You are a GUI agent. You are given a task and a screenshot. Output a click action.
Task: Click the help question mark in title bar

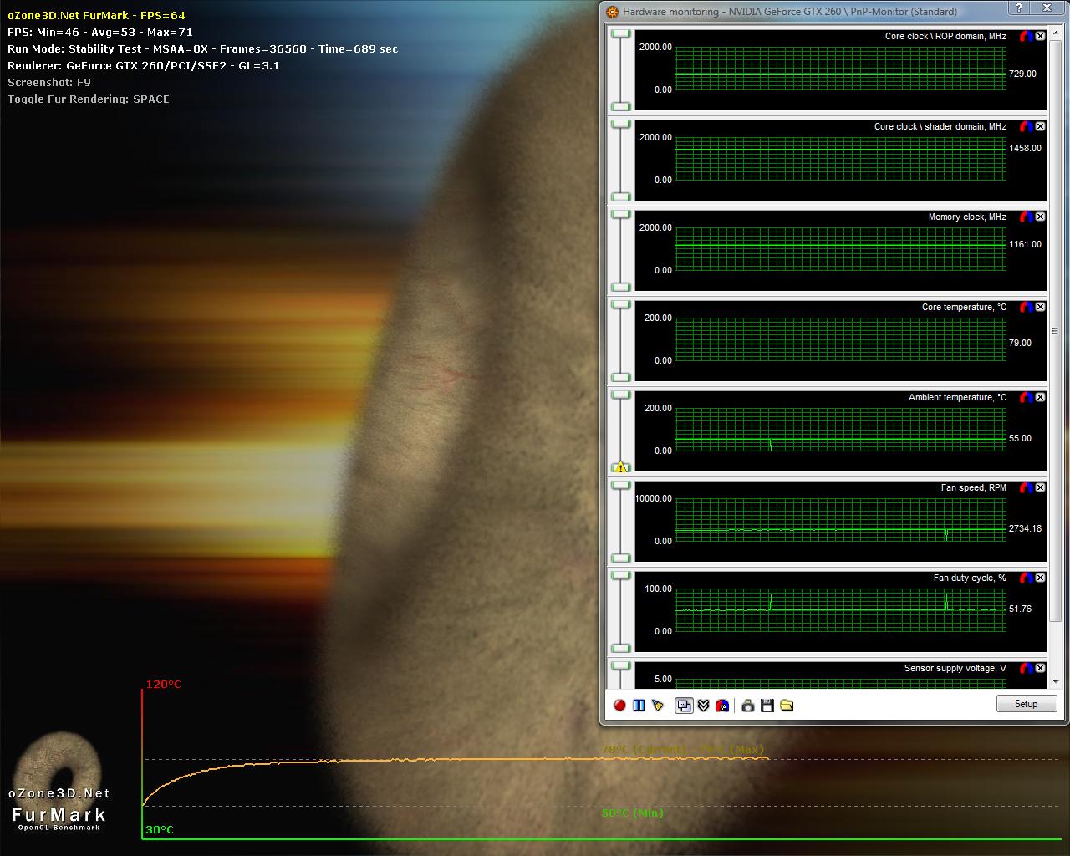tap(1019, 8)
